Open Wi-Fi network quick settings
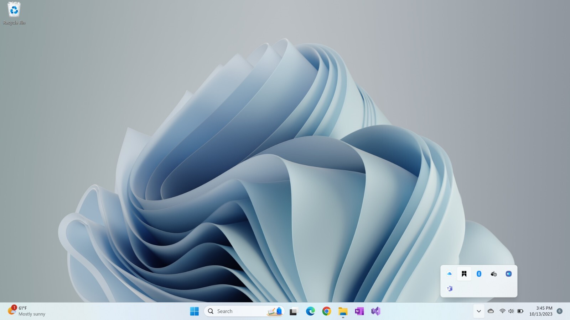The width and height of the screenshot is (570, 320). tap(502, 311)
